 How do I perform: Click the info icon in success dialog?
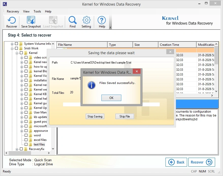(x=92, y=85)
